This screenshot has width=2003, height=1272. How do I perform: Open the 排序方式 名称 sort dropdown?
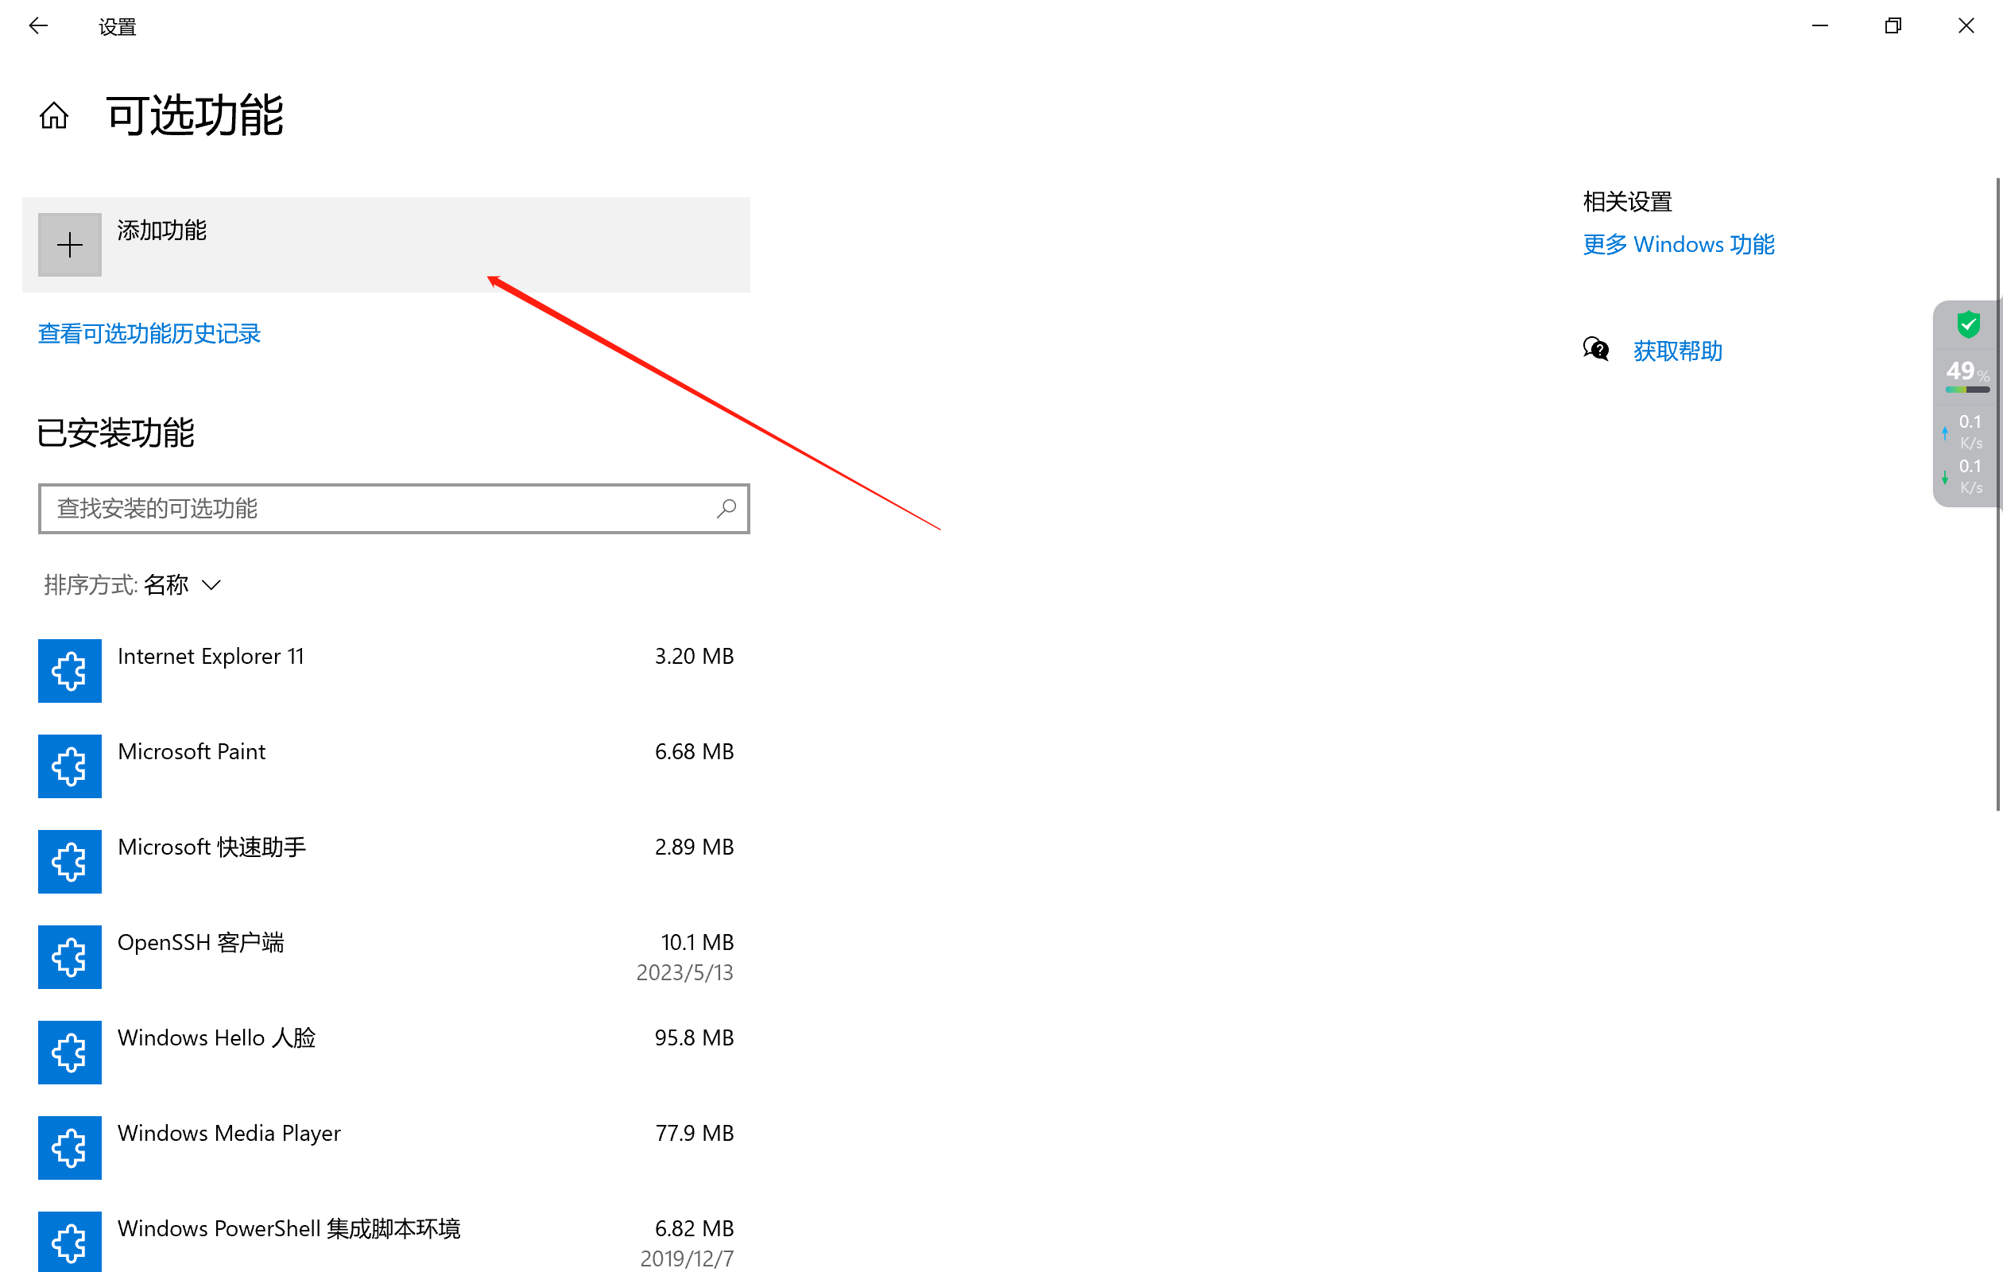point(132,585)
